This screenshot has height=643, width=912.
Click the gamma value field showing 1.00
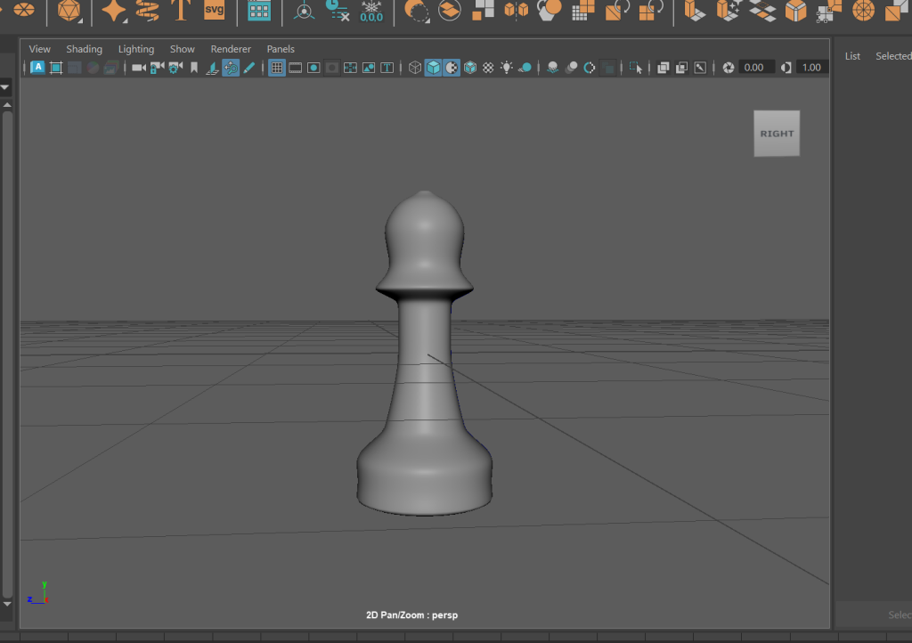(811, 68)
